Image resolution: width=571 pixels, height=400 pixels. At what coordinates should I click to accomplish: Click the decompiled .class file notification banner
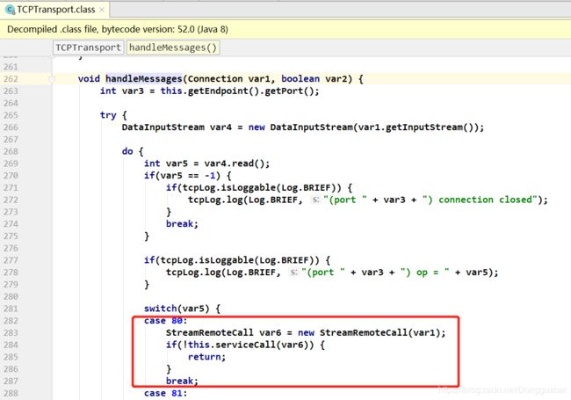pos(285,29)
